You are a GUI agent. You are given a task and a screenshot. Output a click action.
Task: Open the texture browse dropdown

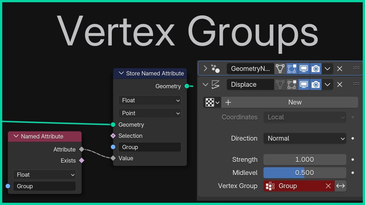click(212, 102)
